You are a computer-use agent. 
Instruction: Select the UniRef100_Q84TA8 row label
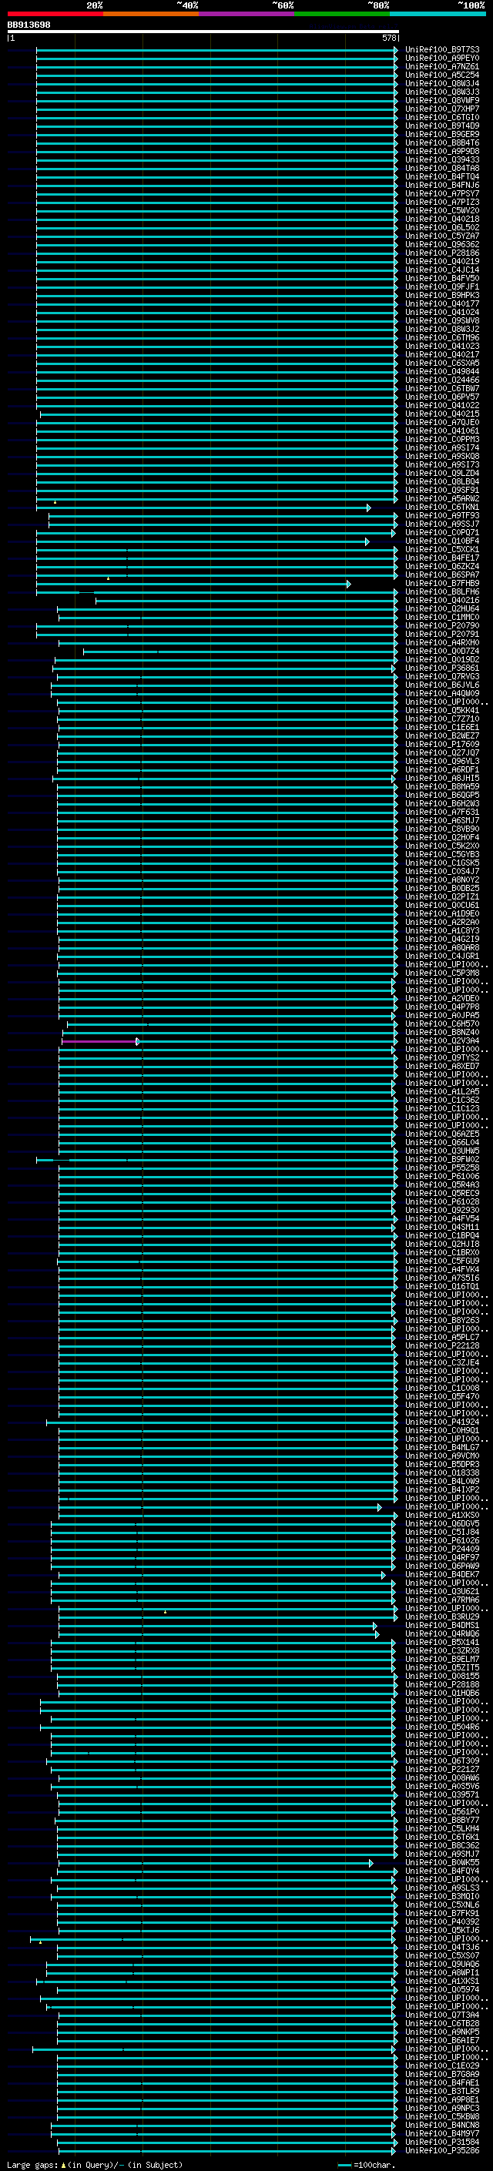[442, 168]
